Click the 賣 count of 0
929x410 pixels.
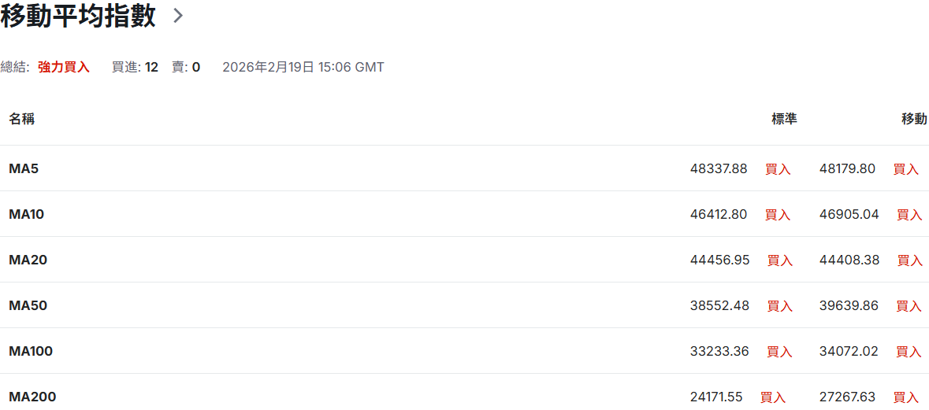(x=196, y=67)
